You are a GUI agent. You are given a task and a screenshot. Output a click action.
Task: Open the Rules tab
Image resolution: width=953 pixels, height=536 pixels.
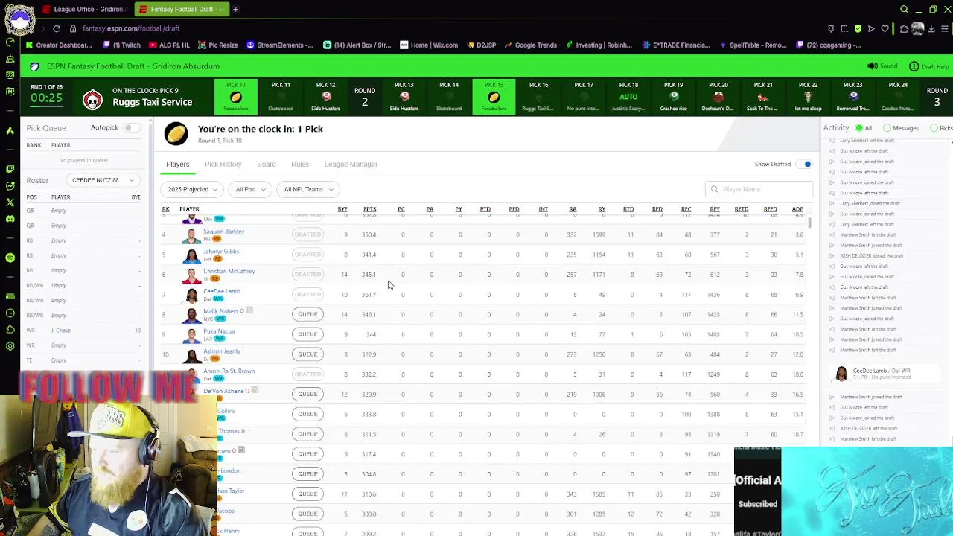coord(300,164)
